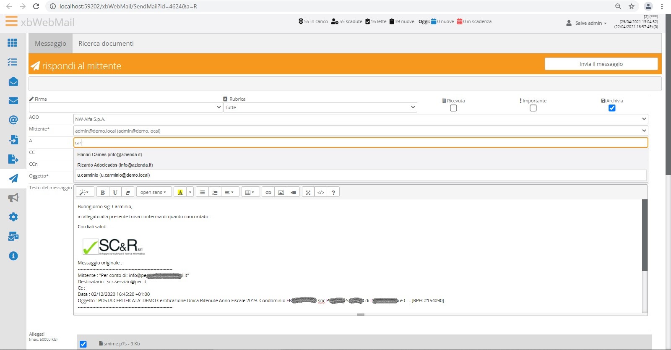
Task: Click the 55 in carico counter
Action: 313,21
